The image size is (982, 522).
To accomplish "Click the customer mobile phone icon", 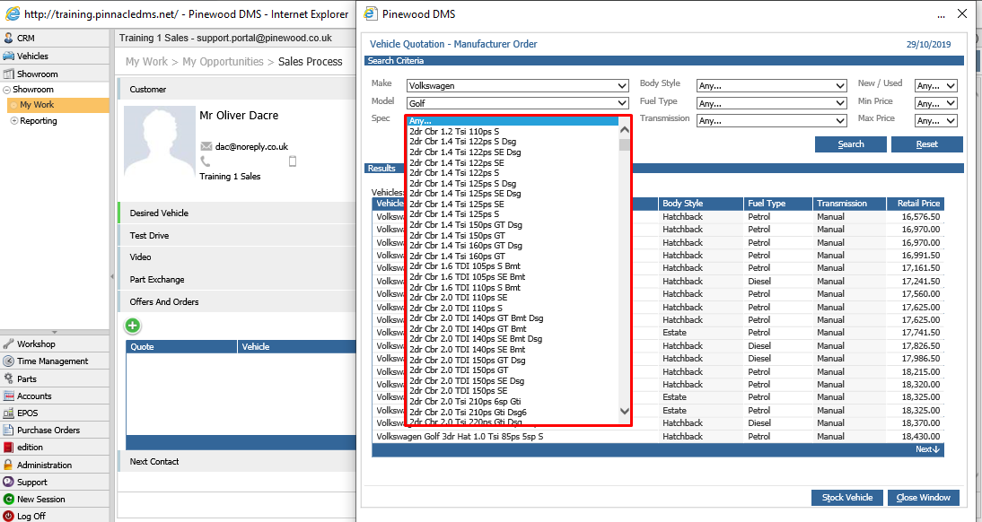I will (x=293, y=161).
